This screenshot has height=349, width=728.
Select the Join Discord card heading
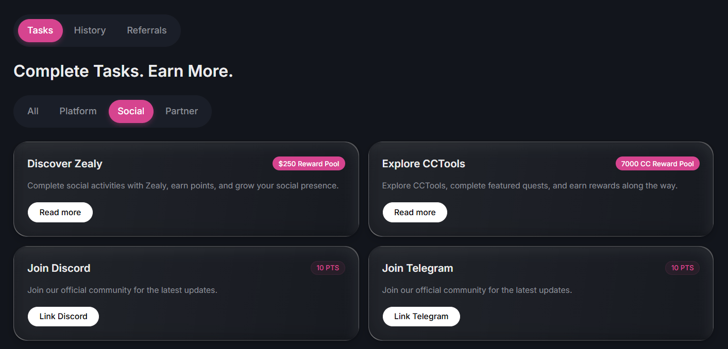[59, 268]
